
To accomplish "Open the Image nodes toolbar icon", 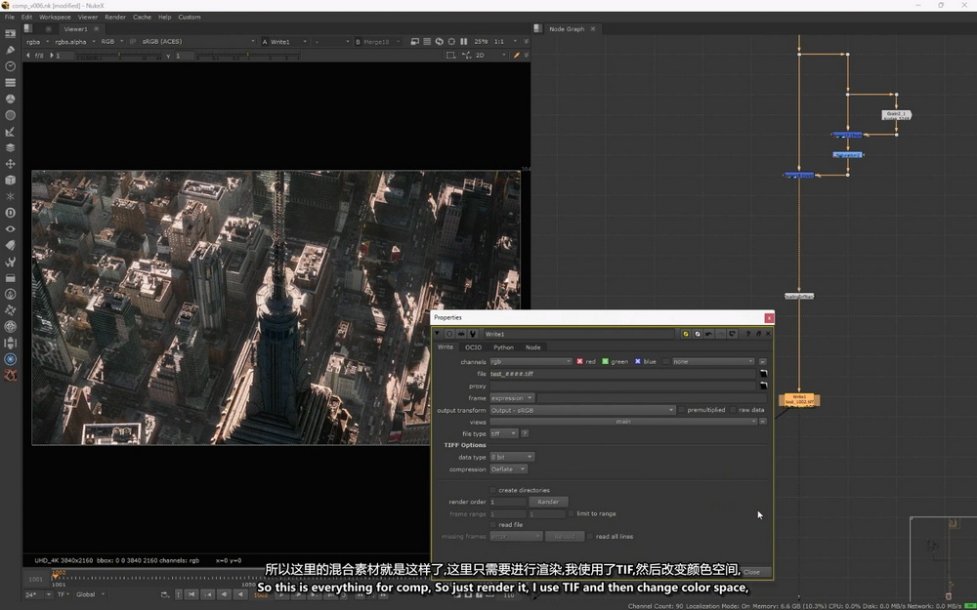I will [x=10, y=33].
